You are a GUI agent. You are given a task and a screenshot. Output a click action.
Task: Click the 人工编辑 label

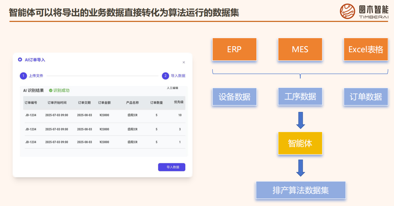pyautogui.click(x=173, y=88)
